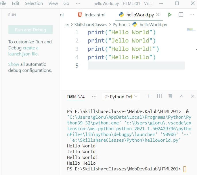Click the HTML5 icon on index.html tab
The width and height of the screenshot is (197, 175).
pyautogui.click(x=80, y=15)
